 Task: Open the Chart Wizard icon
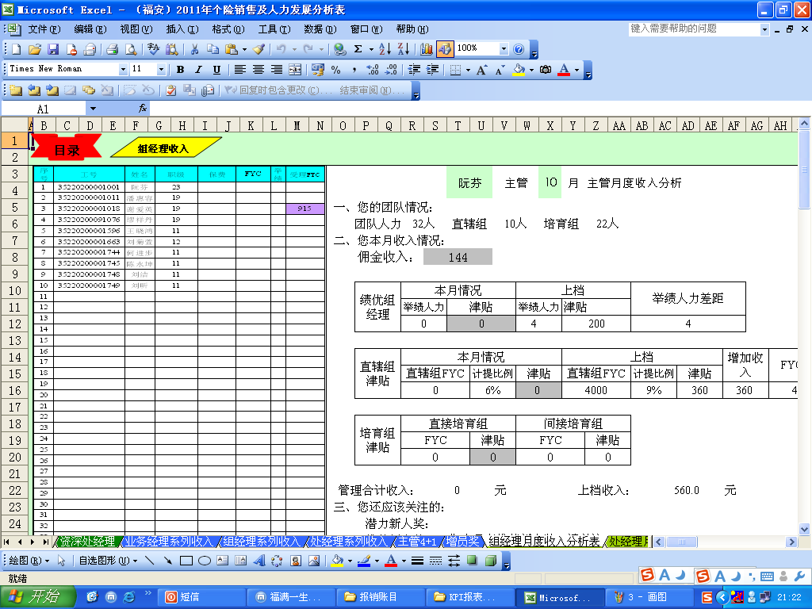point(426,49)
